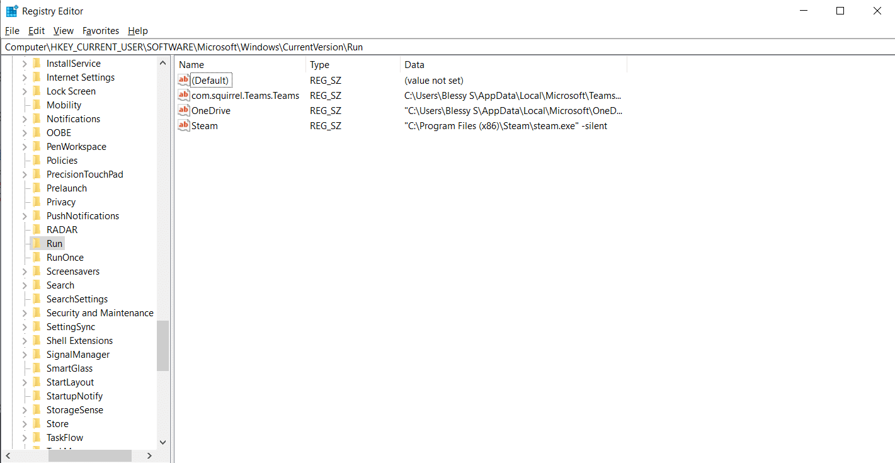The height and width of the screenshot is (463, 895).
Task: Click the TaskFlow folder icon
Action: pyautogui.click(x=37, y=438)
